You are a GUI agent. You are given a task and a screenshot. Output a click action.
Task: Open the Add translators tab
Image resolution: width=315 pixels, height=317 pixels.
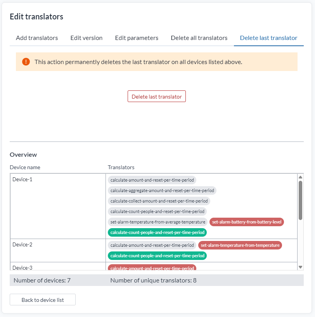tap(37, 38)
